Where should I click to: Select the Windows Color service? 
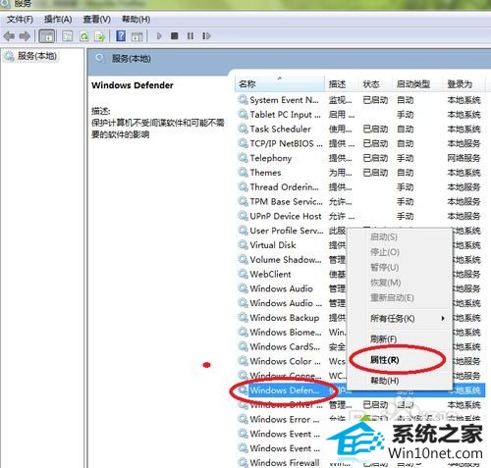tap(285, 361)
